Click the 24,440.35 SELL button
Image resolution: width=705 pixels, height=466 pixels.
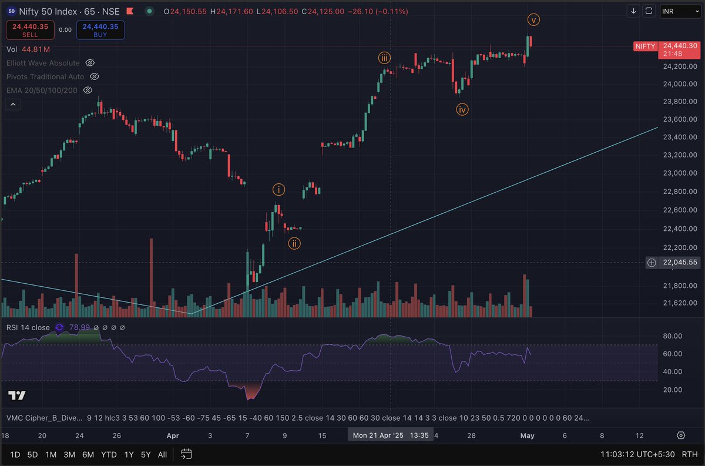click(29, 30)
